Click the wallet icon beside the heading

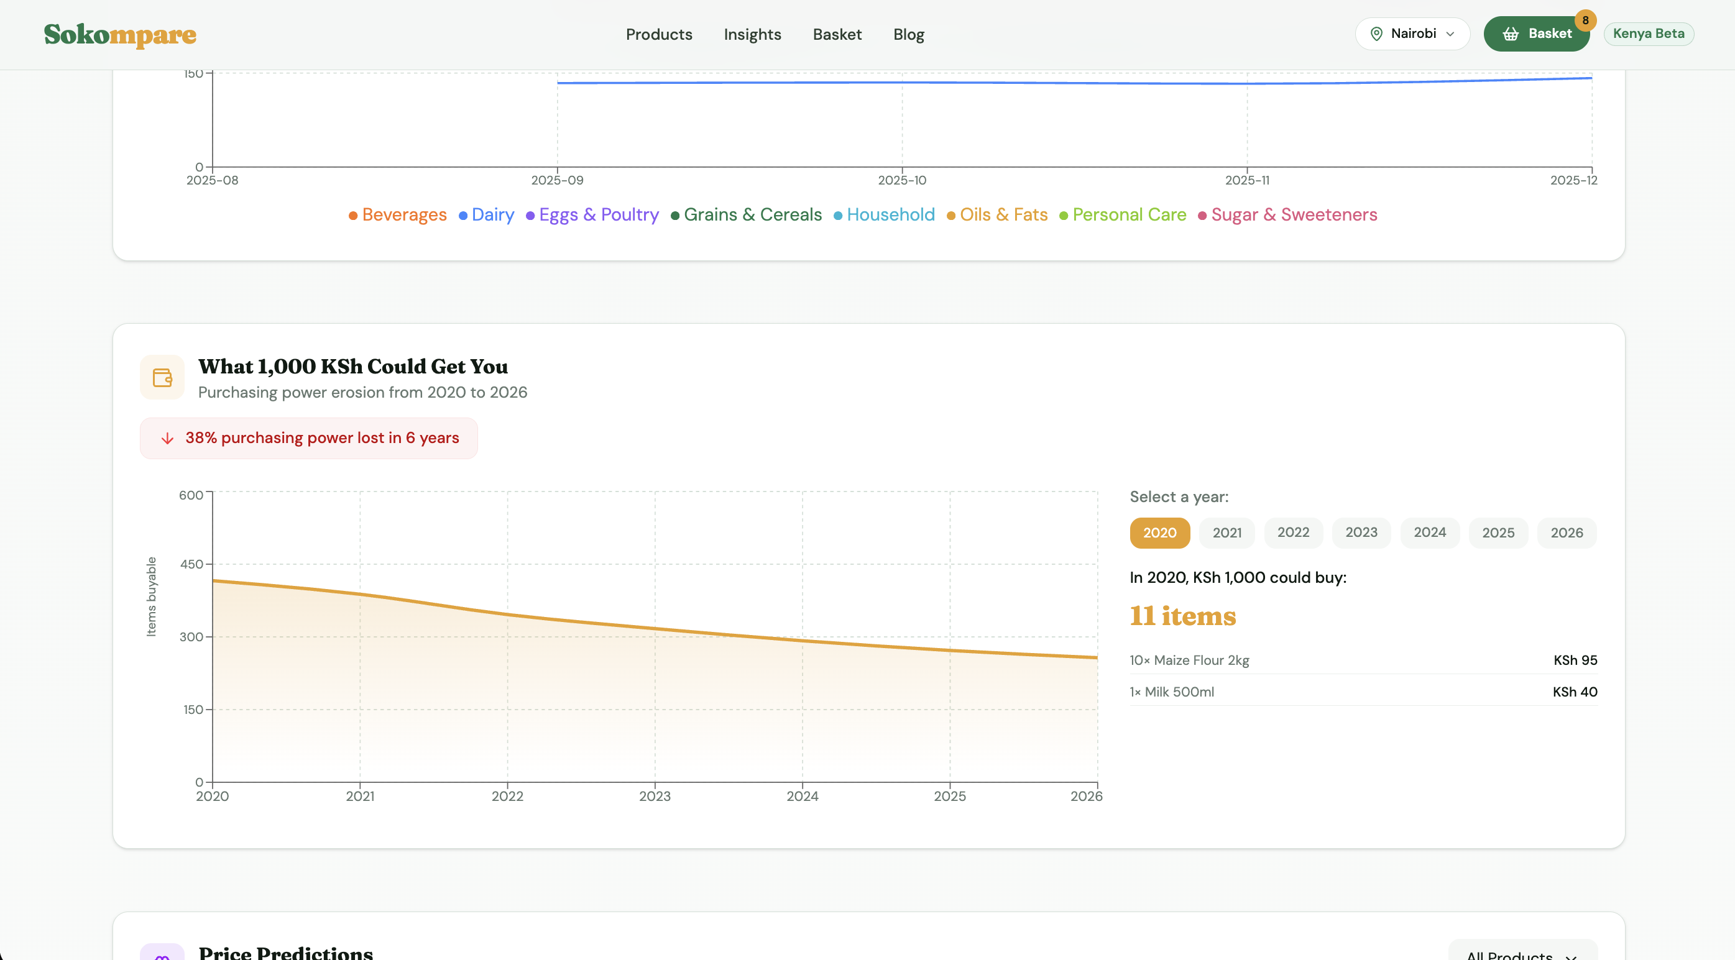(162, 377)
